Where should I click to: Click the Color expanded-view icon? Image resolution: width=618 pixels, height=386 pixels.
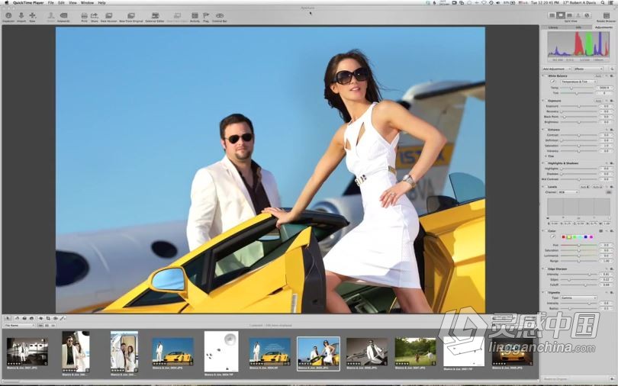pos(601,231)
